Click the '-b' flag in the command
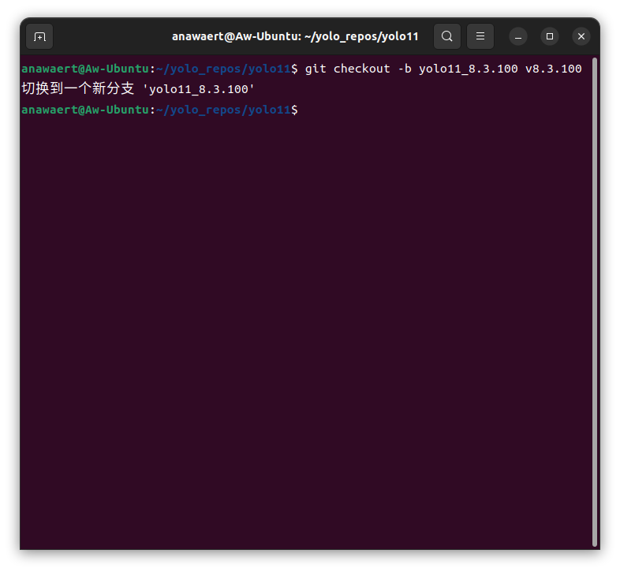620x572 pixels. (405, 69)
